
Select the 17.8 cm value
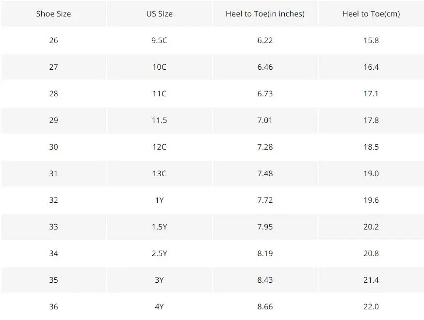[x=371, y=121]
